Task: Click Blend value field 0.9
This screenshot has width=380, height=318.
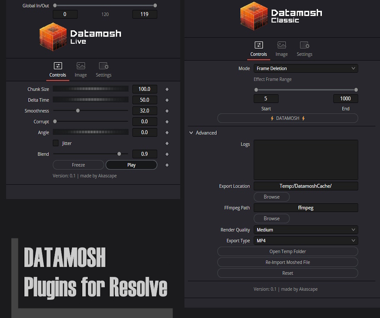Action: (x=145, y=154)
